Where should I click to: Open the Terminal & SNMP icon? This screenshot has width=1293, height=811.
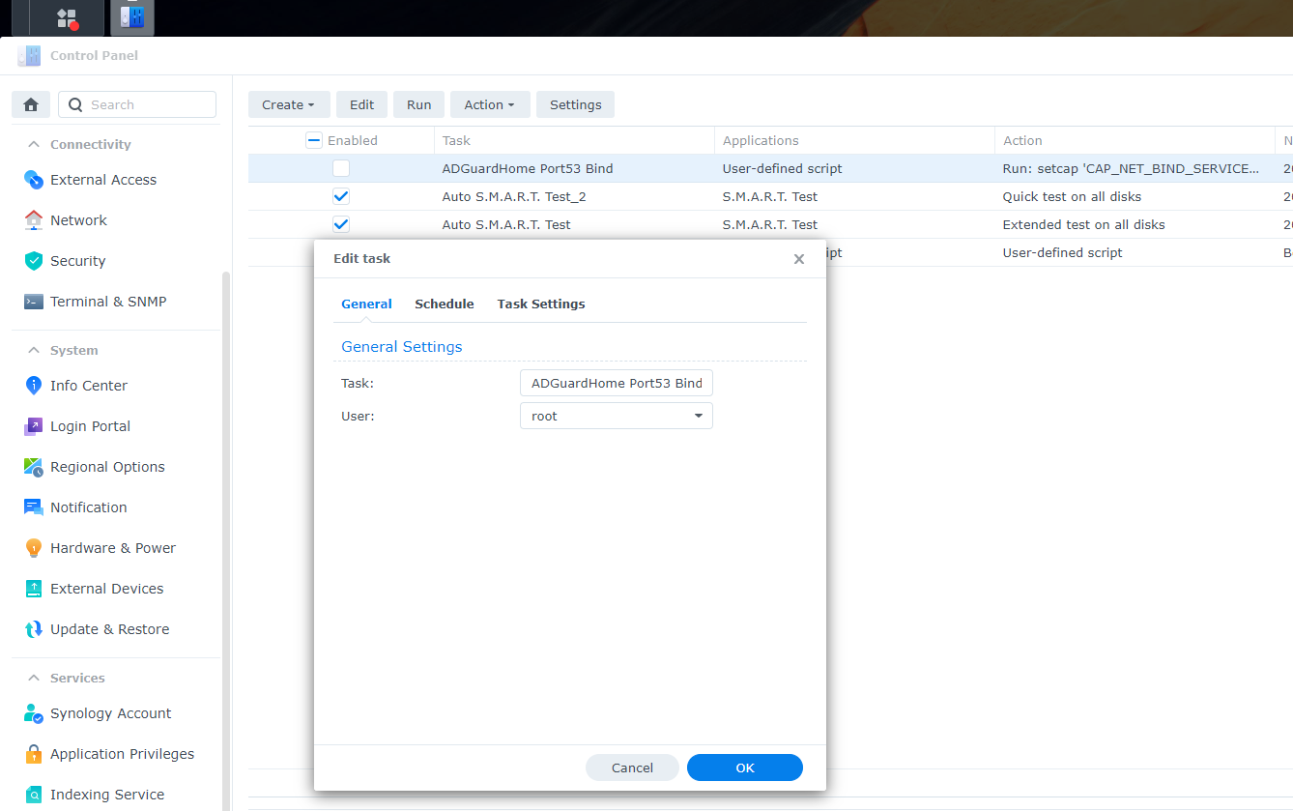pyautogui.click(x=34, y=302)
